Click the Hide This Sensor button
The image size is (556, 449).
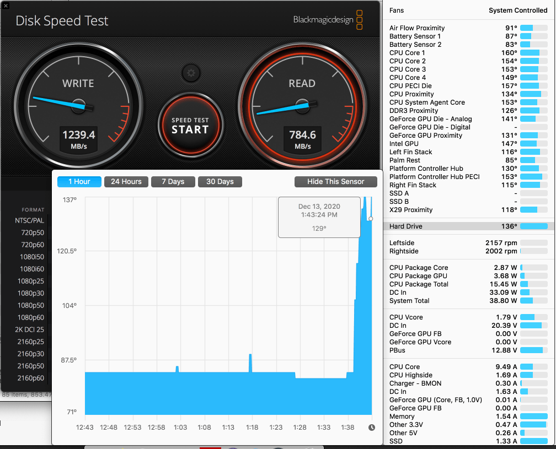(x=335, y=181)
